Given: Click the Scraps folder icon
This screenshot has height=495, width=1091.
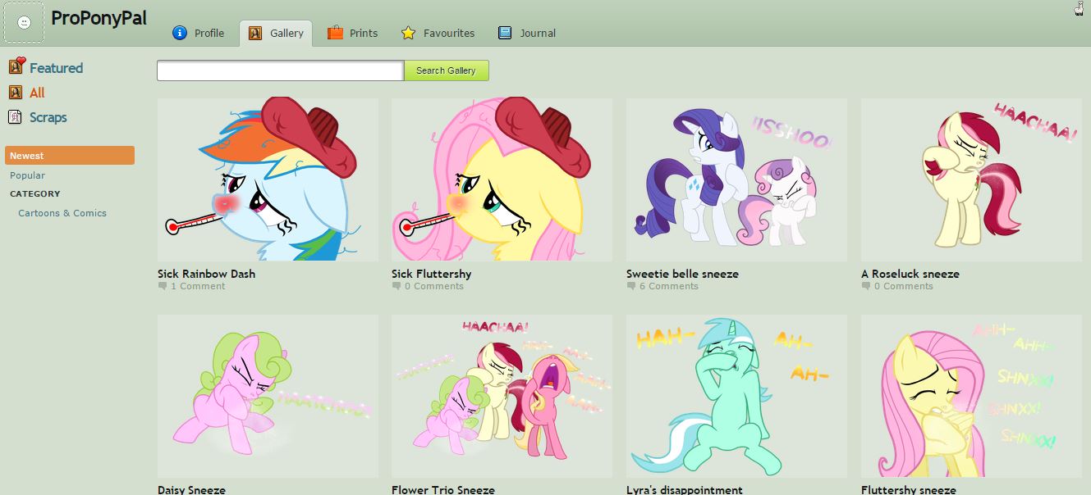Looking at the screenshot, I should 15,117.
